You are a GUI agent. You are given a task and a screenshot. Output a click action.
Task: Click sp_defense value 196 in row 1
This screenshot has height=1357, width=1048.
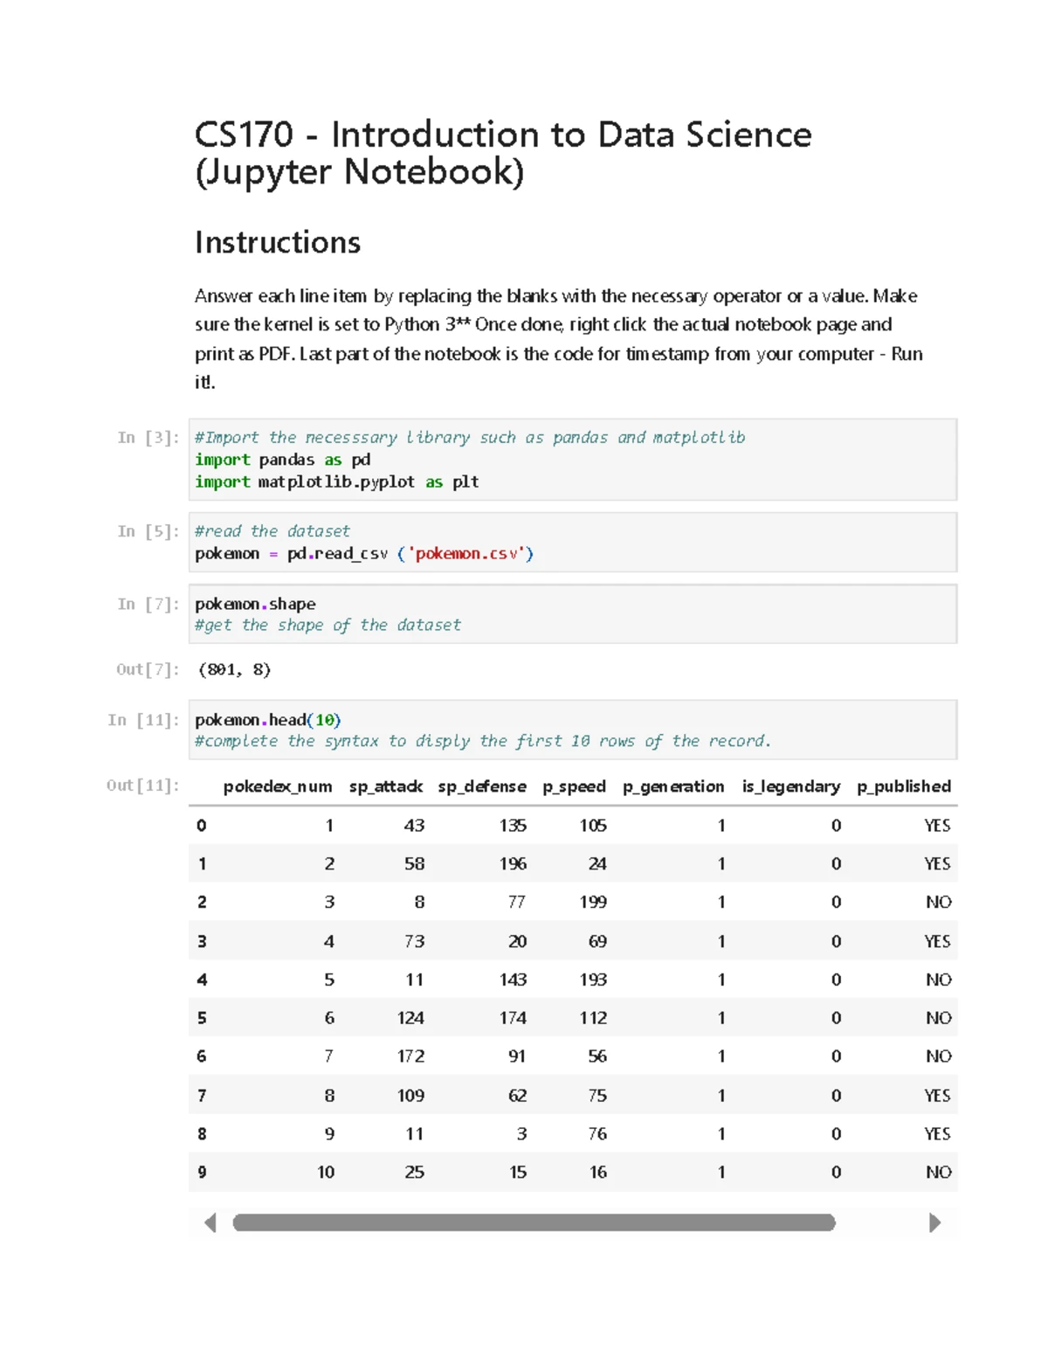513,864
